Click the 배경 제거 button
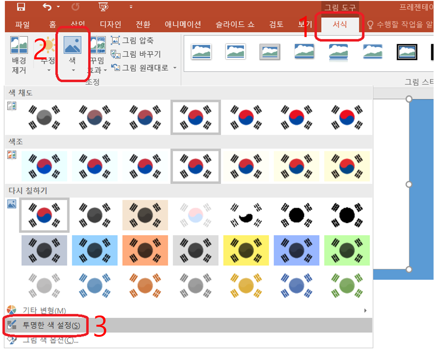This screenshot has width=434, height=360. tap(19, 55)
